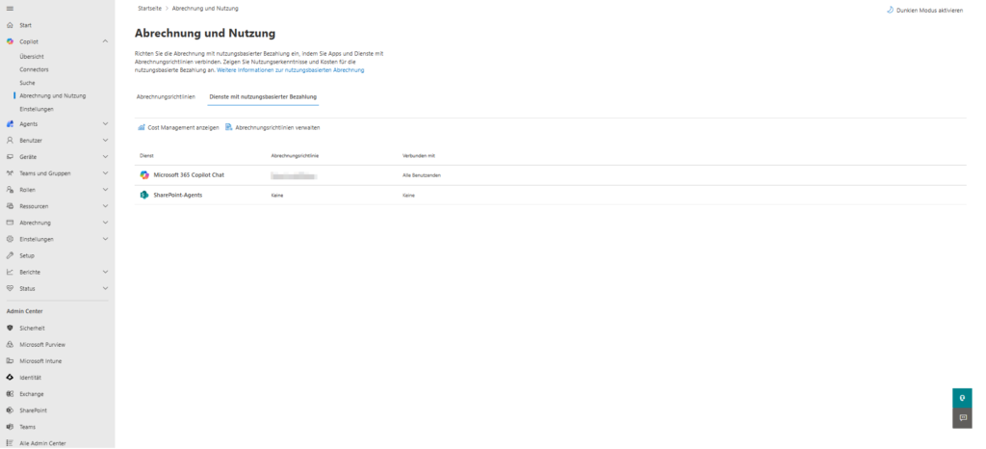Click the Teams admin center icon

10,426
